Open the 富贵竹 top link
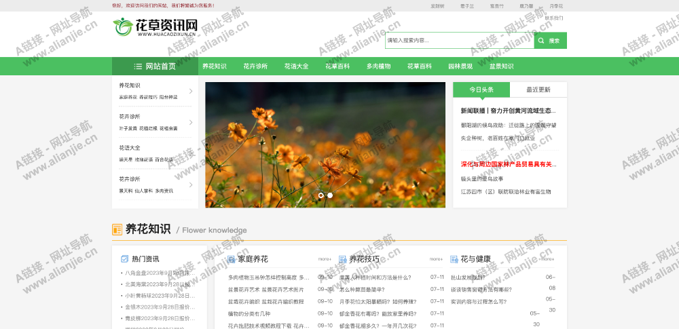Viewport: 679px width, 329px height. pyautogui.click(x=497, y=6)
